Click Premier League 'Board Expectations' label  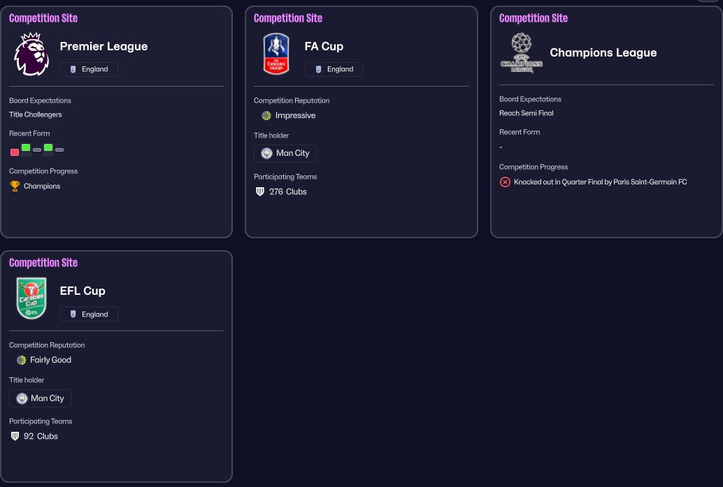(x=40, y=101)
